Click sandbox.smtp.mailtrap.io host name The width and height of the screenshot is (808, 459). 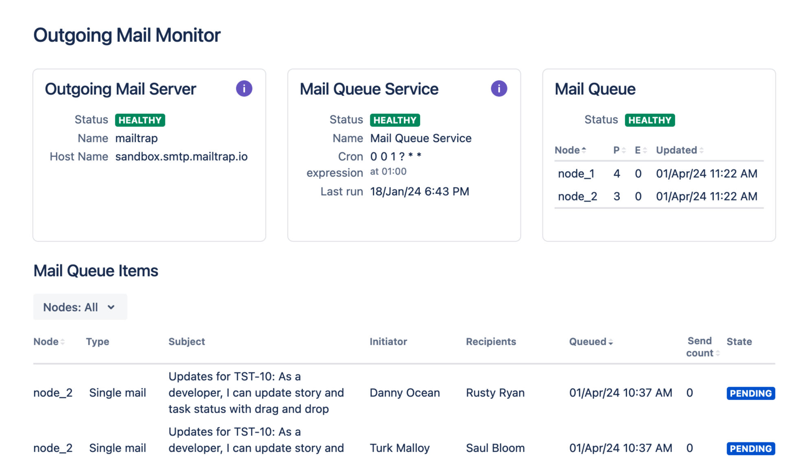(181, 157)
